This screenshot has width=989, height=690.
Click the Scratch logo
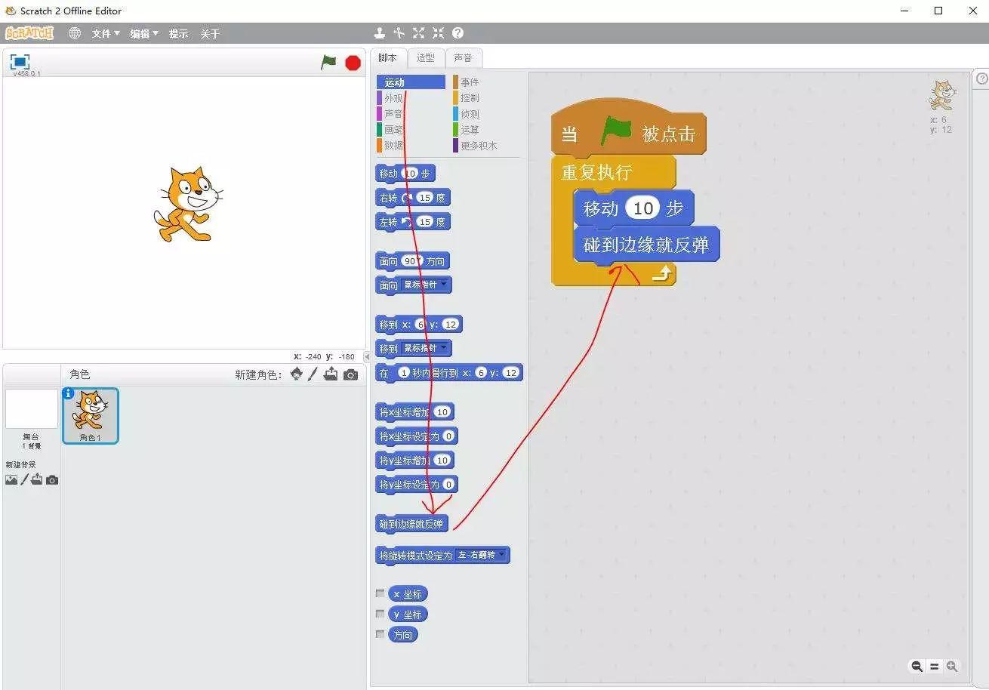pos(29,33)
